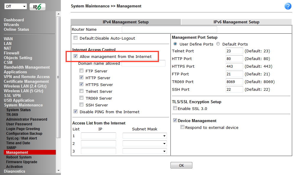This screenshot has width=299, height=175.
Task: Click the HTTPS Port input field
Action: [x=234, y=66]
